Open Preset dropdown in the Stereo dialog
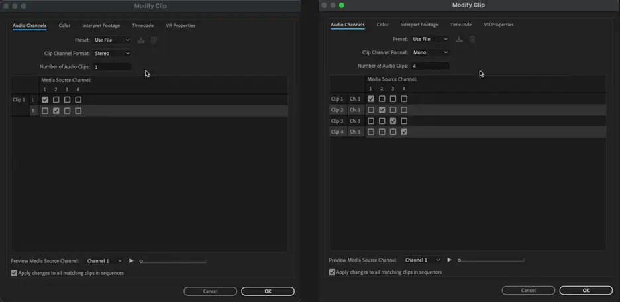The width and height of the screenshot is (620, 302). pyautogui.click(x=112, y=40)
